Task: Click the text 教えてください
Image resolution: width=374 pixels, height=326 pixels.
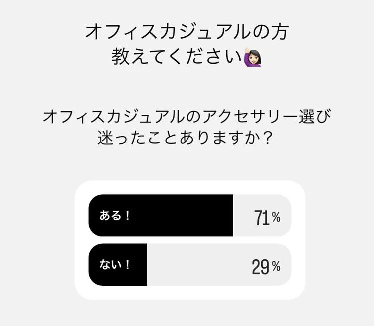Action: coord(177,57)
